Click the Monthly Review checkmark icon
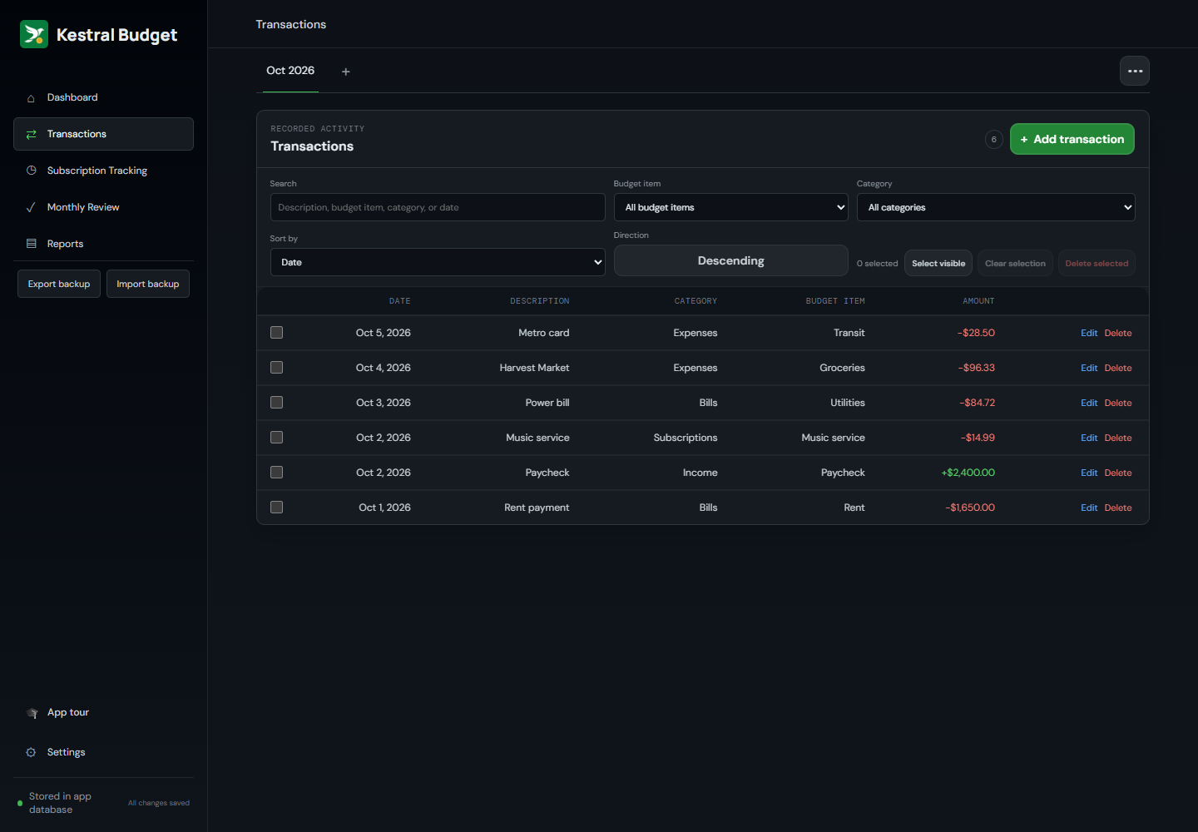Image resolution: width=1198 pixels, height=832 pixels. pyautogui.click(x=31, y=207)
